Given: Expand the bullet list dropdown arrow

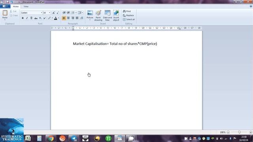Looking at the screenshot, I should [76, 13].
